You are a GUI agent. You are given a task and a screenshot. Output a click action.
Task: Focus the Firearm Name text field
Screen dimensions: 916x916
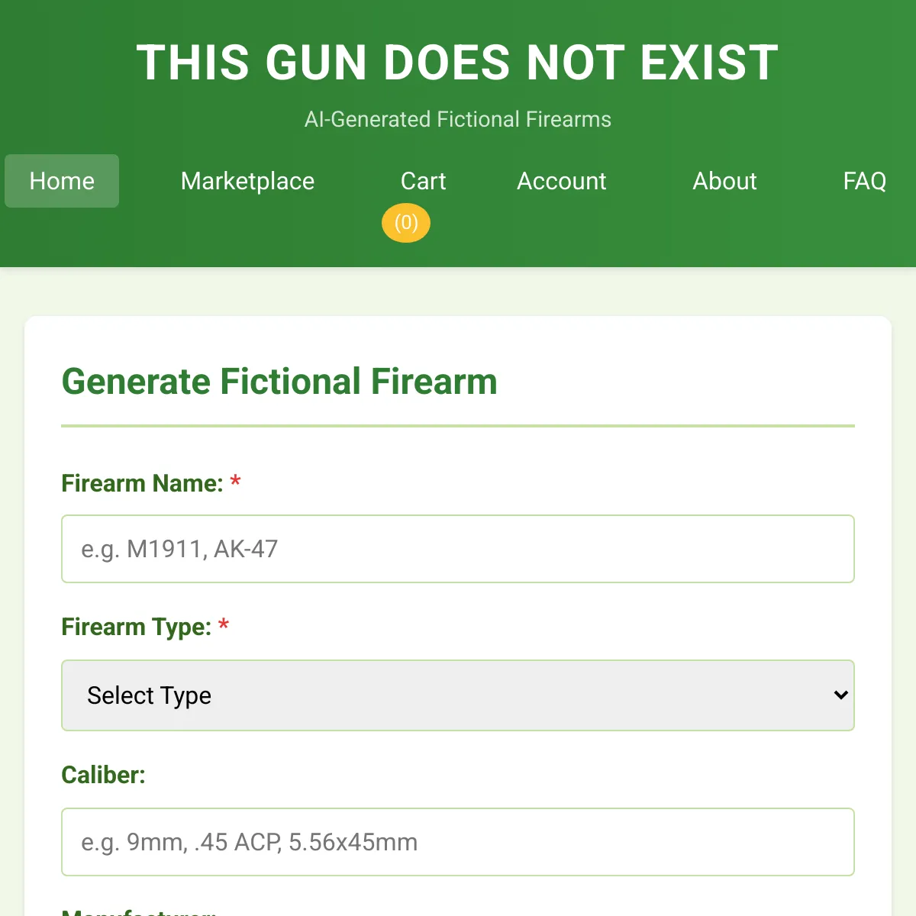[458, 549]
